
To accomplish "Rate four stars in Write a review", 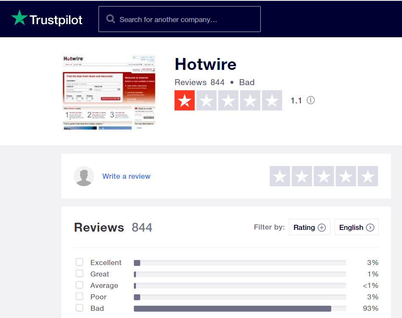I will [346, 176].
